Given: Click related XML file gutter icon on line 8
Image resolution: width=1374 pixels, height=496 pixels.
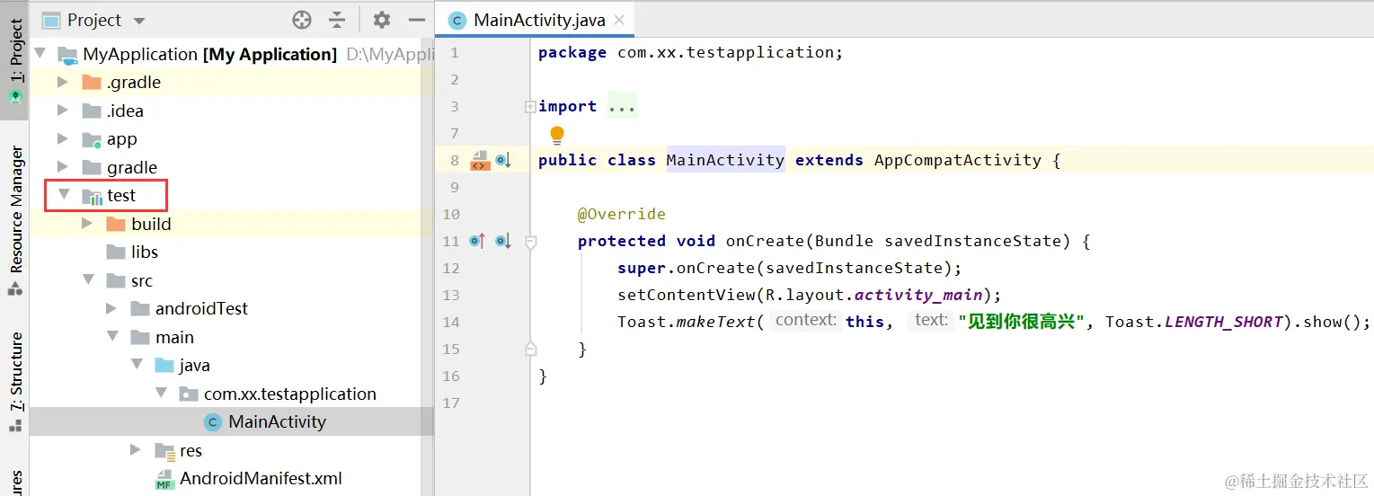Looking at the screenshot, I should [x=480, y=161].
